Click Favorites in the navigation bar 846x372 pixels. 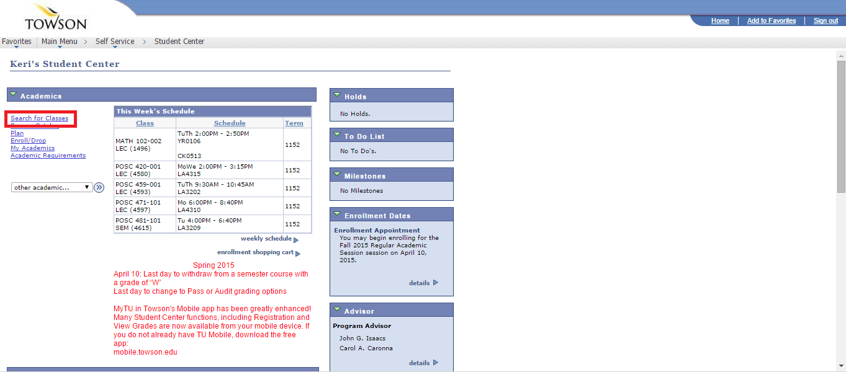tap(16, 41)
